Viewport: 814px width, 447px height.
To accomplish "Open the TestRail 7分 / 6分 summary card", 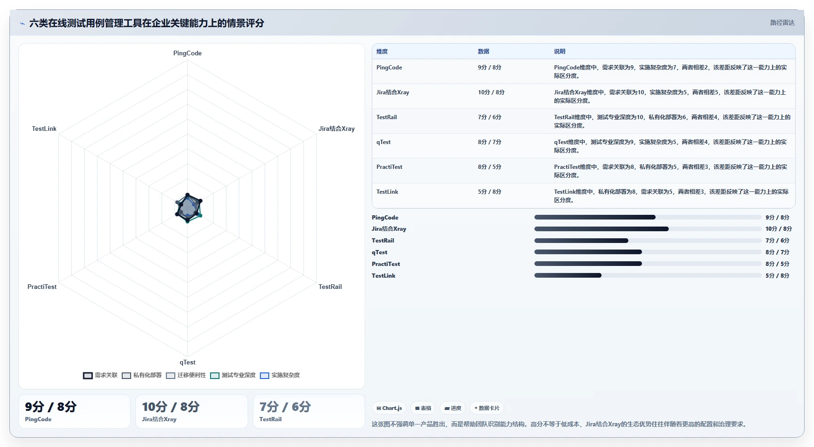I will point(309,411).
